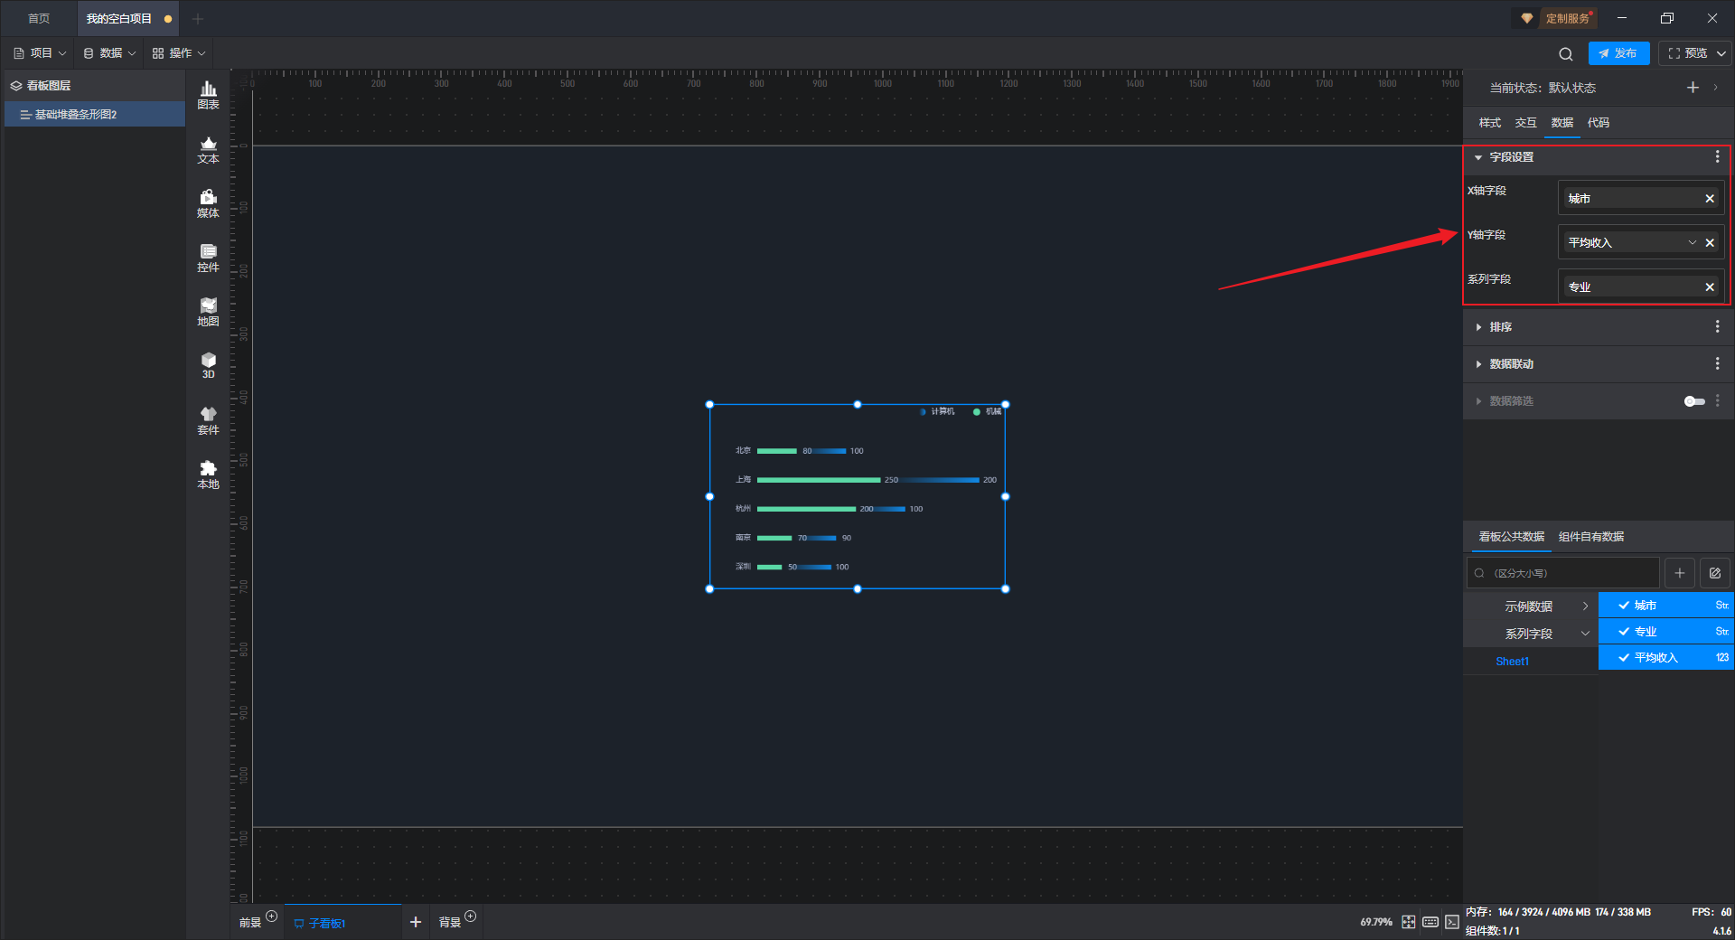Open the console icon in status bar

(1451, 922)
